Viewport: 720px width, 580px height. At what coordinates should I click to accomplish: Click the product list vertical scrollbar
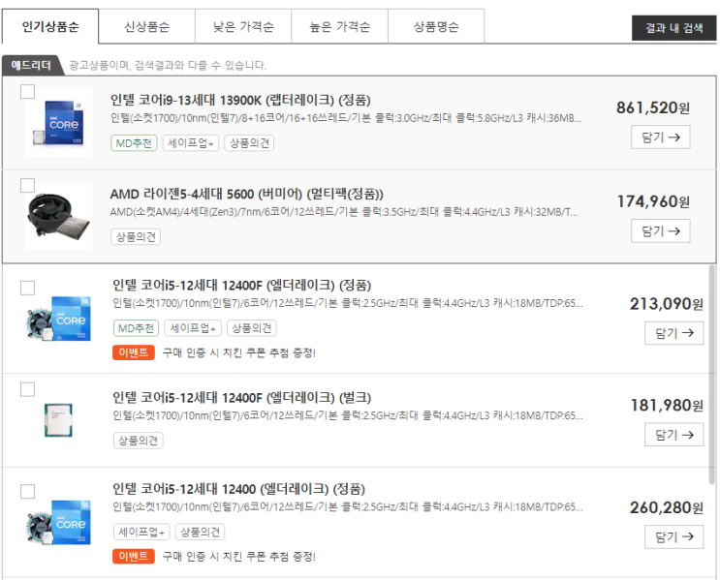[x=711, y=374]
